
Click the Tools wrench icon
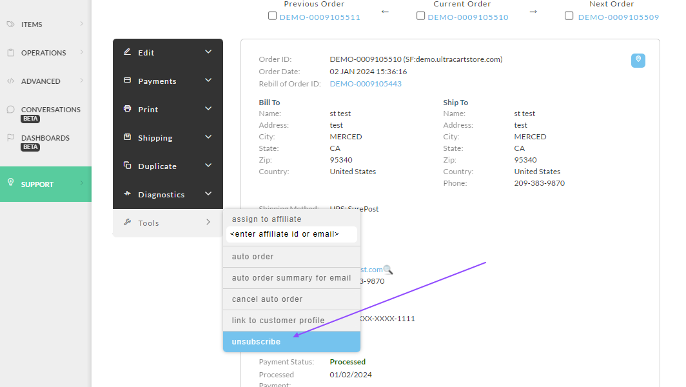coord(127,223)
